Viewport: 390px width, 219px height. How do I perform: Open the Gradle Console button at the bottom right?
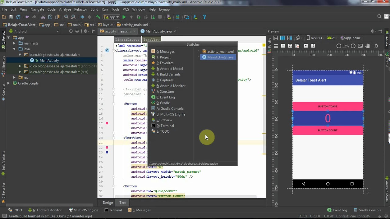click(367, 210)
